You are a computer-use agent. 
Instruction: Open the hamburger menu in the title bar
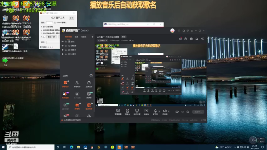click(192, 31)
